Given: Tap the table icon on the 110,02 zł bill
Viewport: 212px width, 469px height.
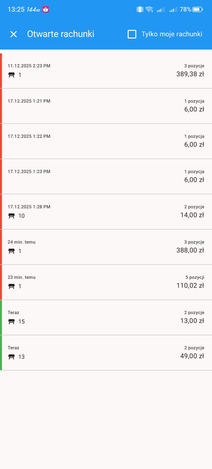Looking at the screenshot, I should 12,286.
